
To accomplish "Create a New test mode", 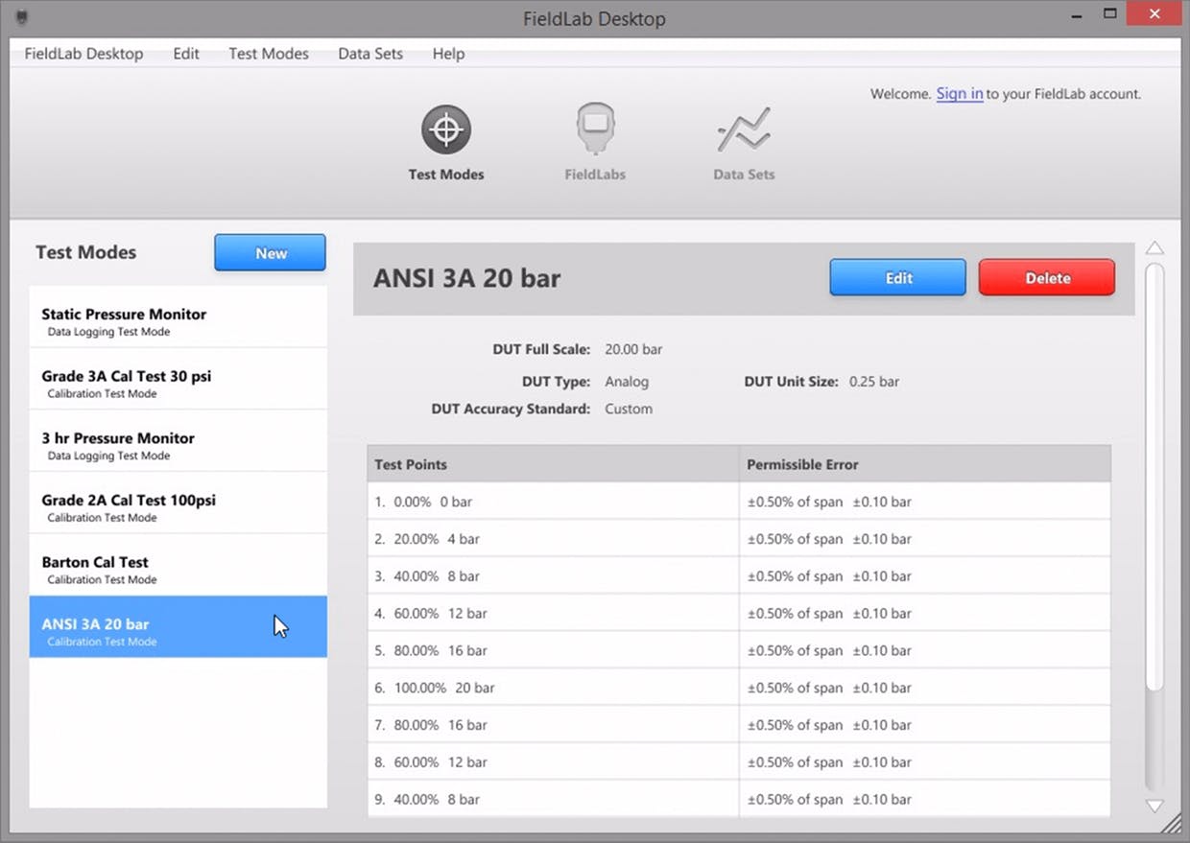I will point(271,253).
